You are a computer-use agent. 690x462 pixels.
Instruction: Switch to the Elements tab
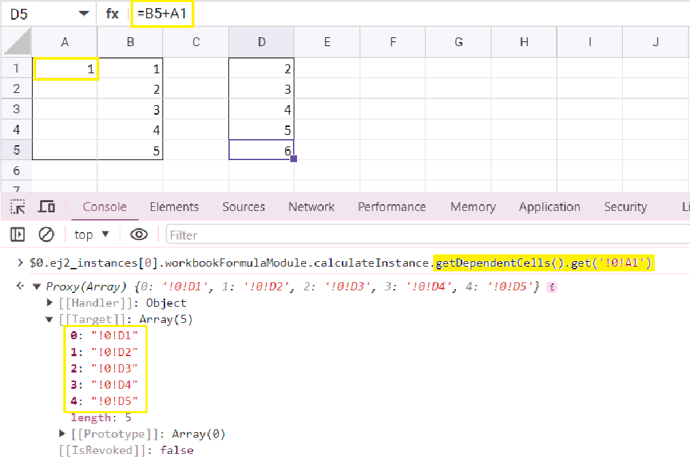tap(174, 207)
